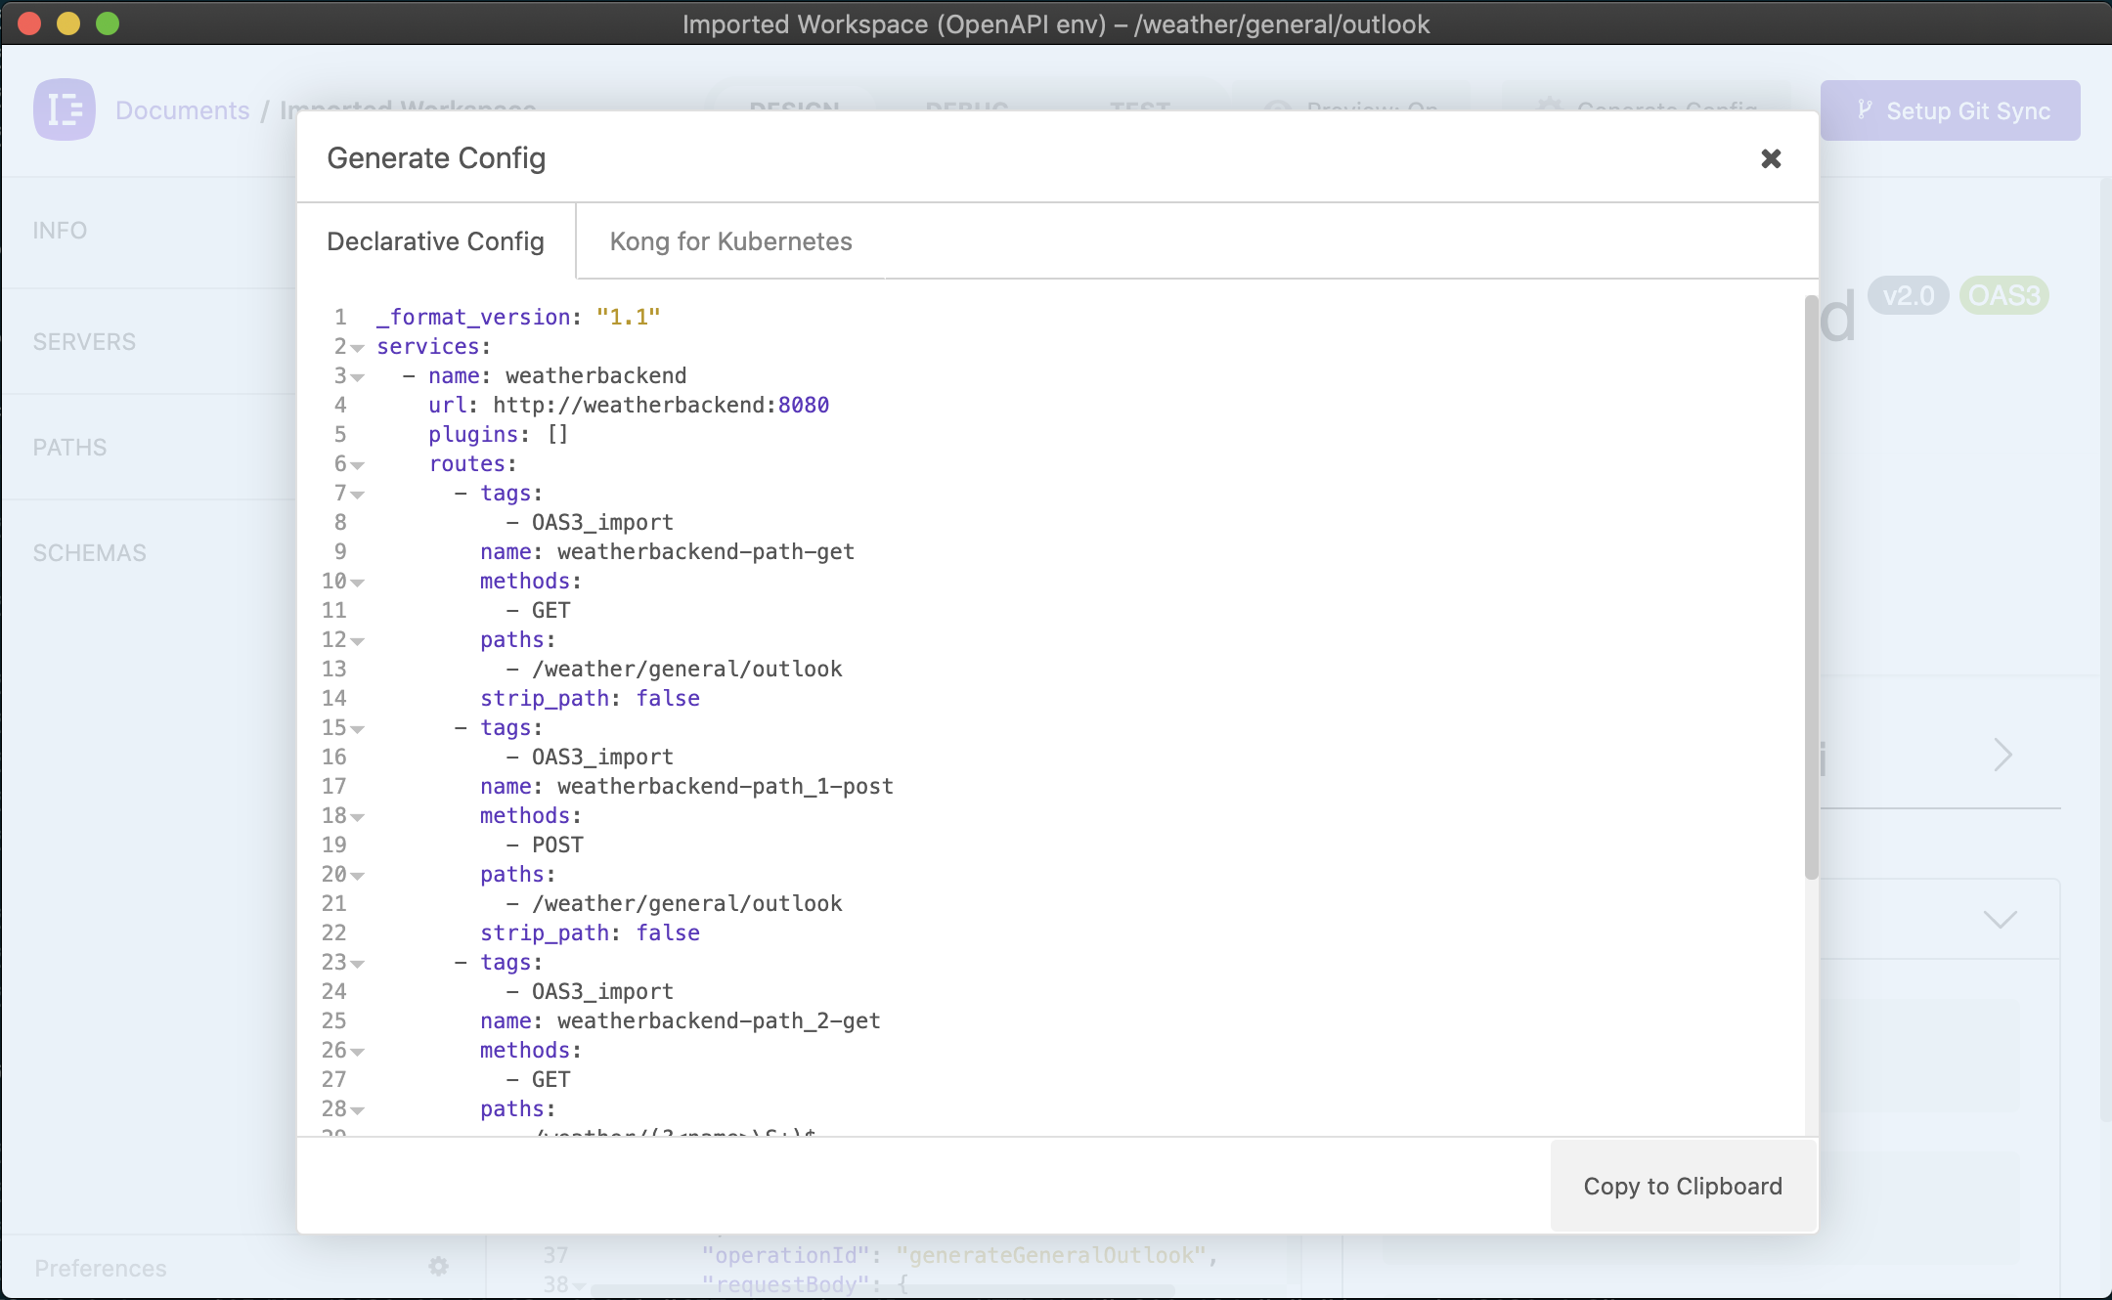Image resolution: width=2112 pixels, height=1300 pixels.
Task: Click the config editor vertical scrollbar
Action: click(1811, 586)
